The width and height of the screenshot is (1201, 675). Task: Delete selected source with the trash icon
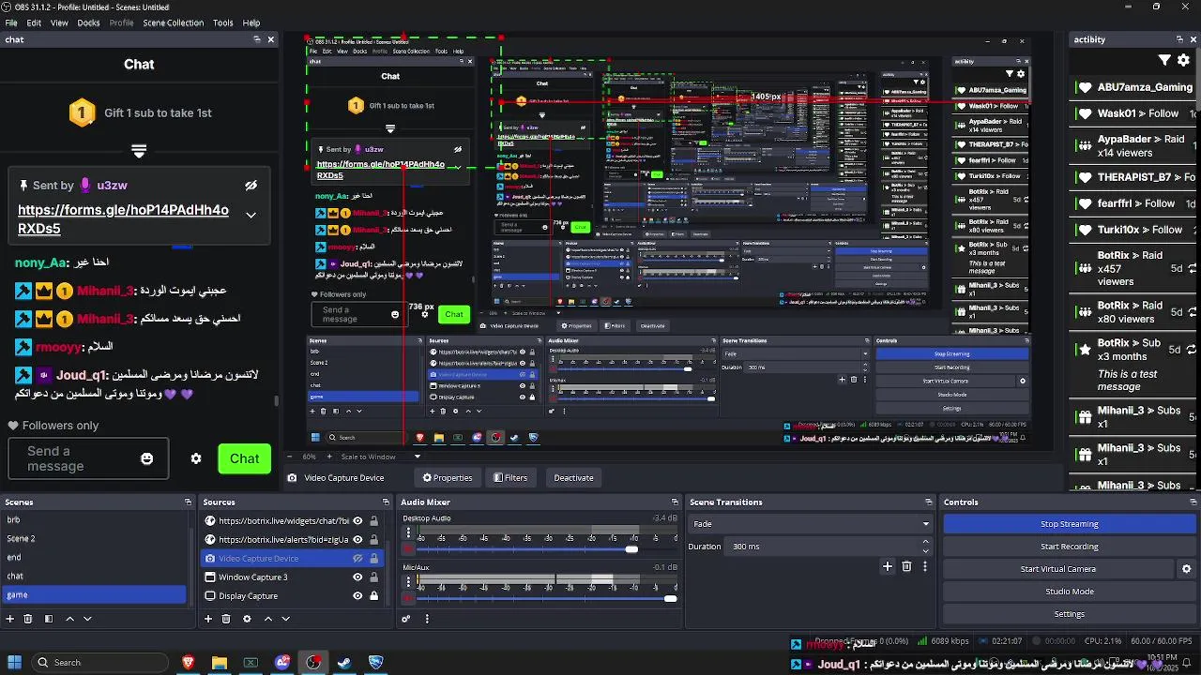226,619
